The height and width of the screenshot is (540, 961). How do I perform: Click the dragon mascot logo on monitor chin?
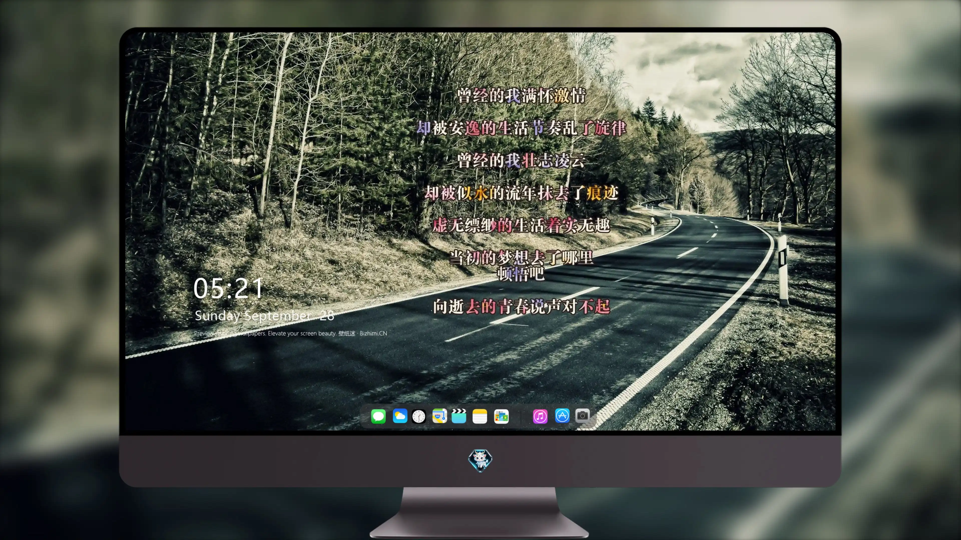pos(480,460)
